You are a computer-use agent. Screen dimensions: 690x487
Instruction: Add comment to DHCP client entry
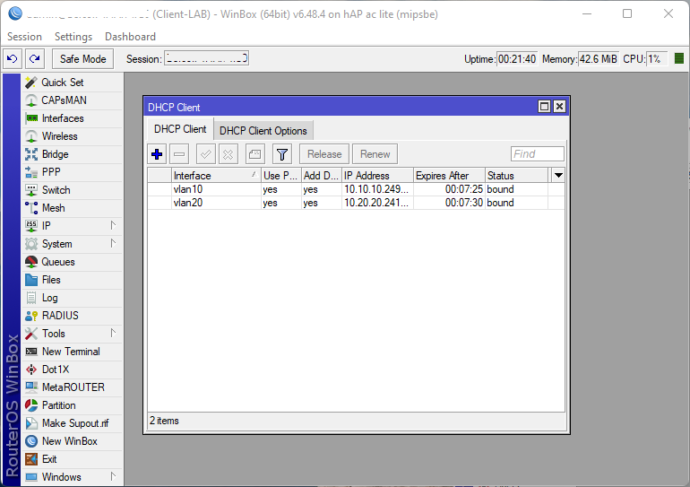[254, 154]
